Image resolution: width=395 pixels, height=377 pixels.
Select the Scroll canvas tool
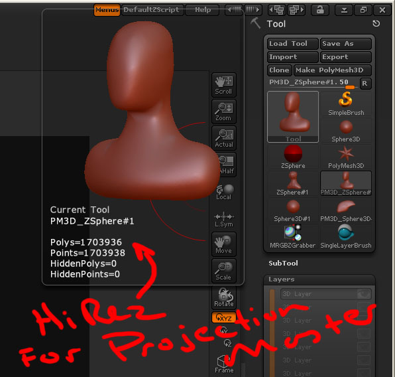(224, 86)
